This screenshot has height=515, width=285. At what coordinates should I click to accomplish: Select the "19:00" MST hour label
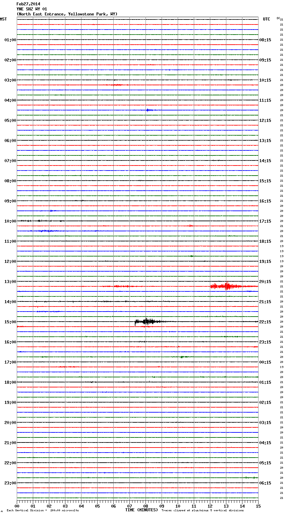coord(10,403)
